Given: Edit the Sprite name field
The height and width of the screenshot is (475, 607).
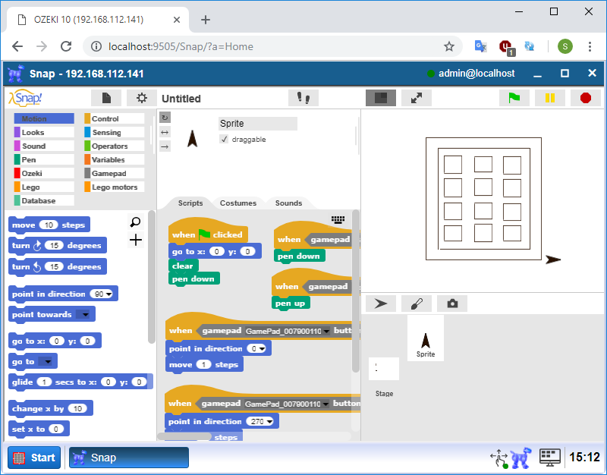Looking at the screenshot, I should point(258,124).
